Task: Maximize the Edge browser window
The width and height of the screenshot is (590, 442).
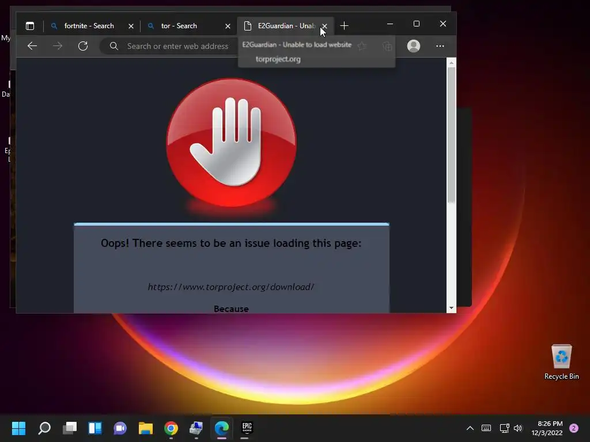Action: pos(416,24)
